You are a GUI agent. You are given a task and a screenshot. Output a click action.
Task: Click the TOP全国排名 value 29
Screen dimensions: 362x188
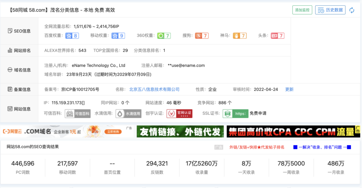[125, 50]
